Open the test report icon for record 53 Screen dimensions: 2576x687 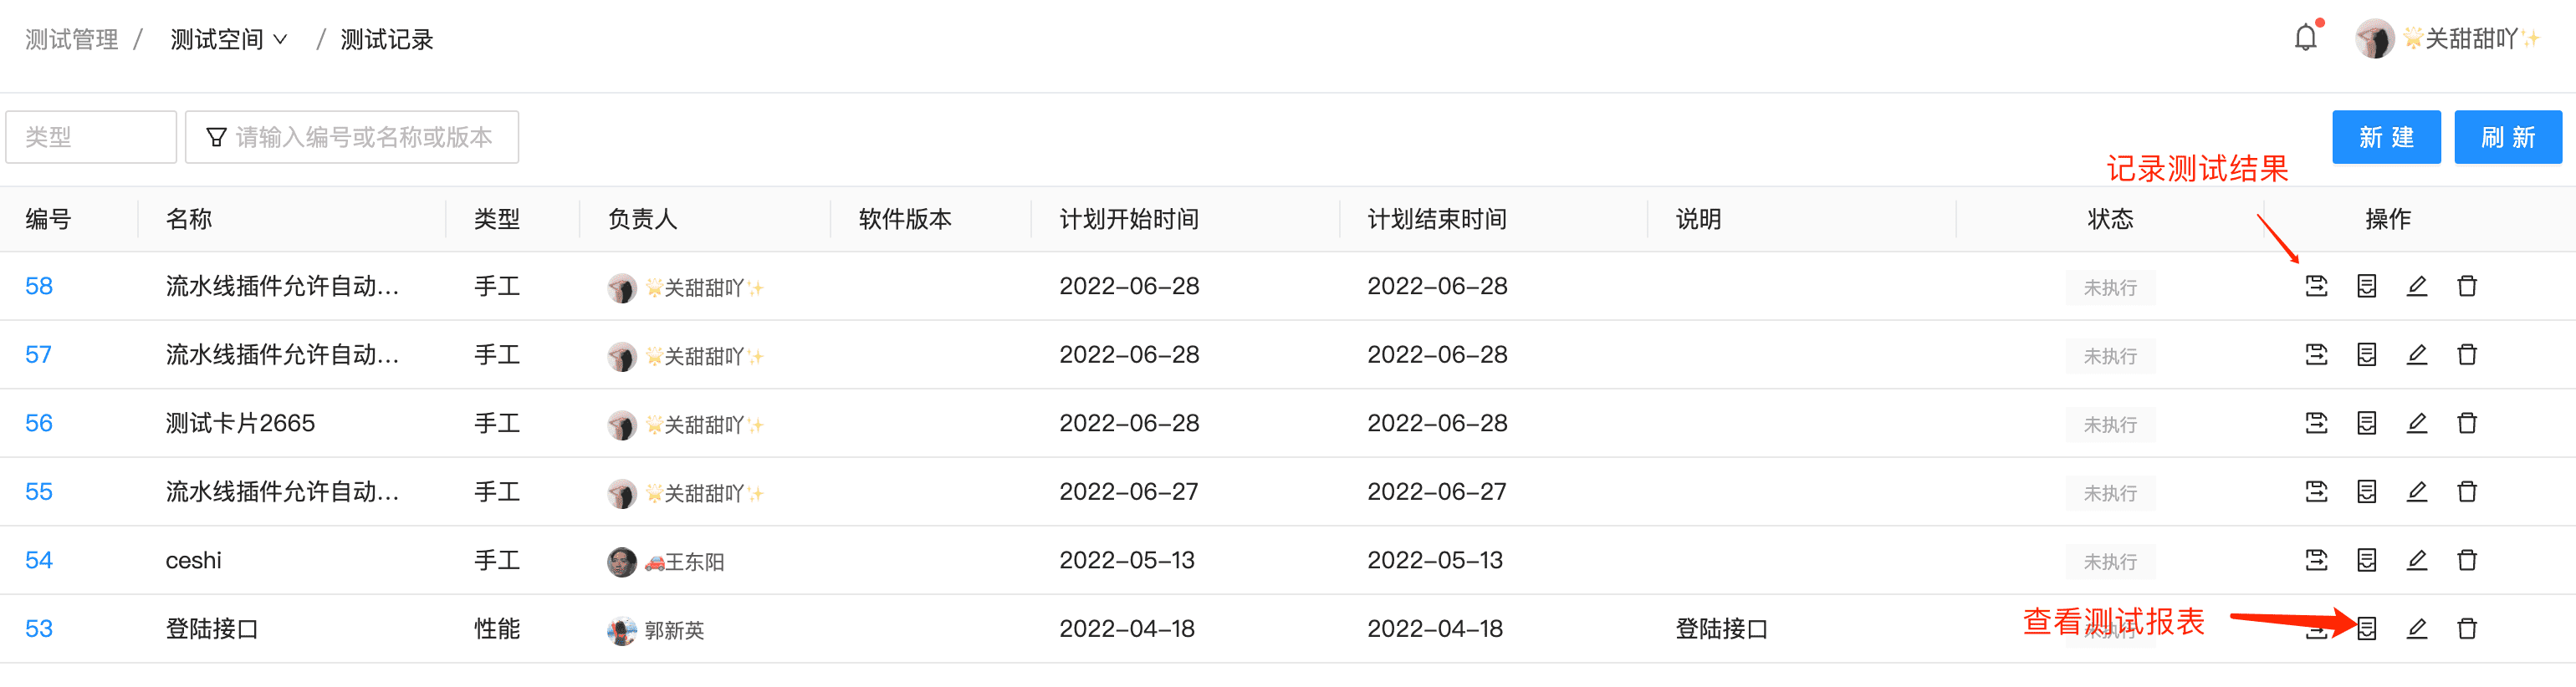click(x=2366, y=629)
